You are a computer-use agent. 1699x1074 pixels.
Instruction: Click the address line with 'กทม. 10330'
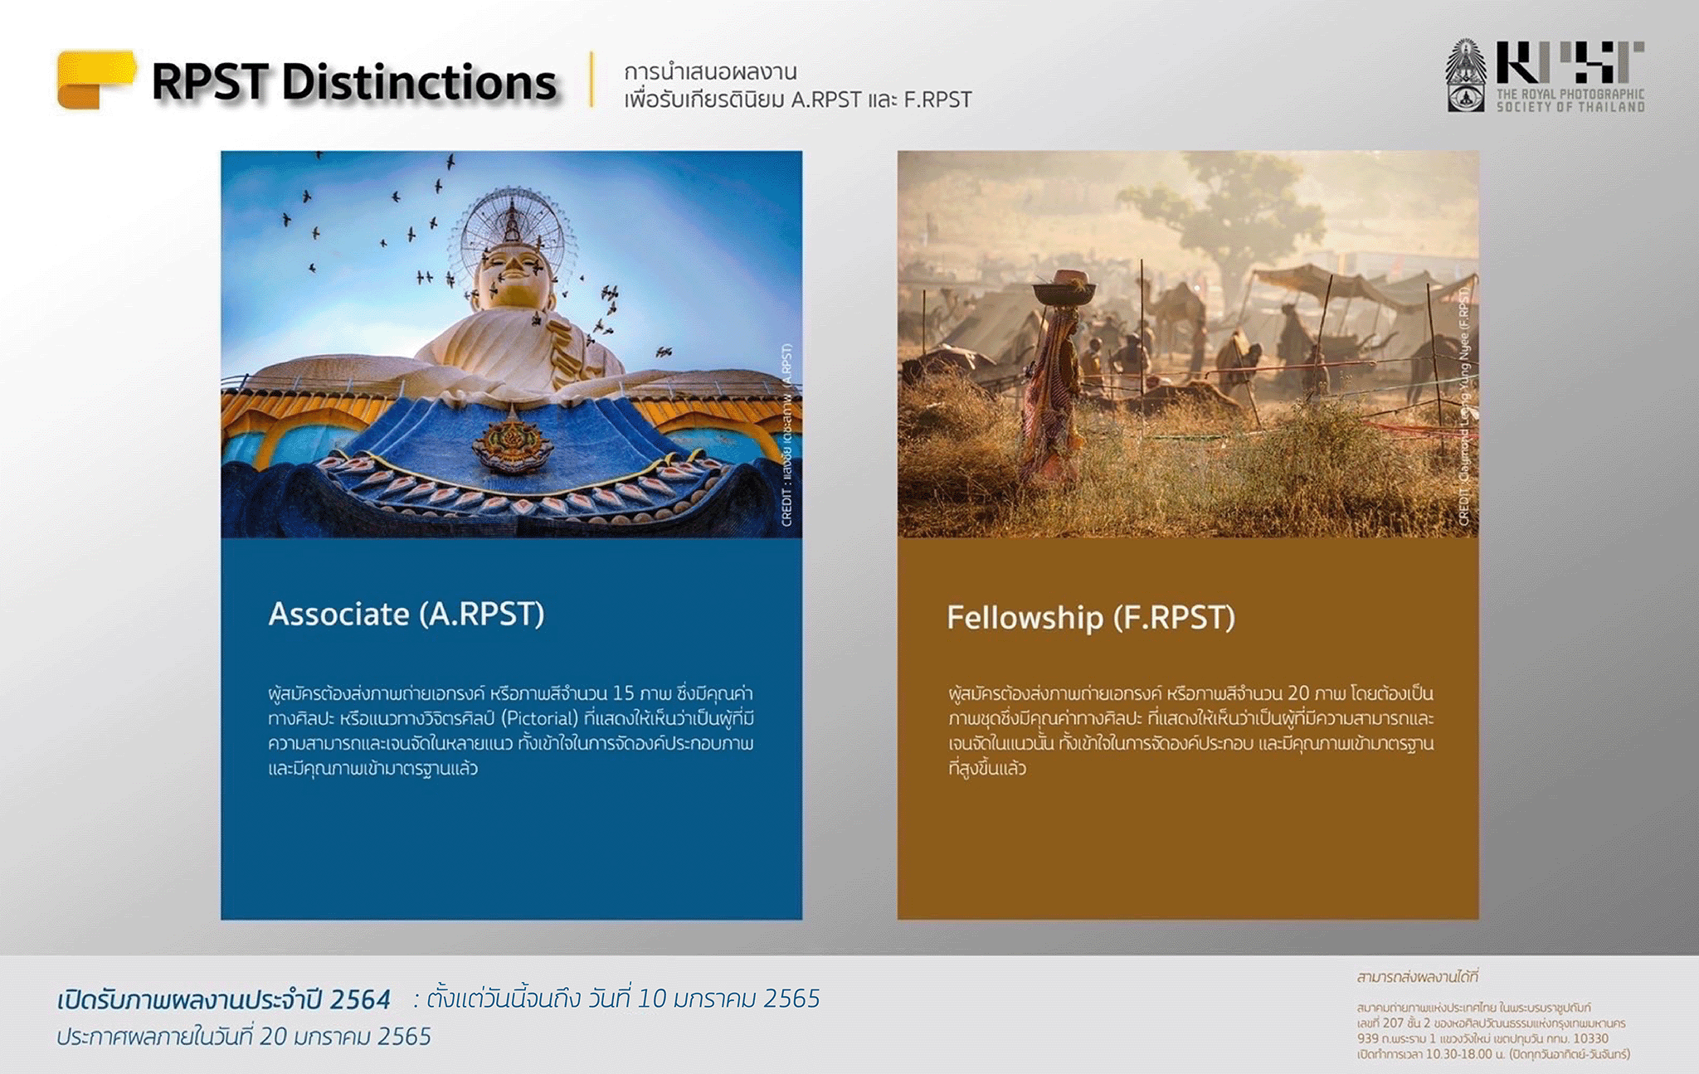tap(1482, 1038)
